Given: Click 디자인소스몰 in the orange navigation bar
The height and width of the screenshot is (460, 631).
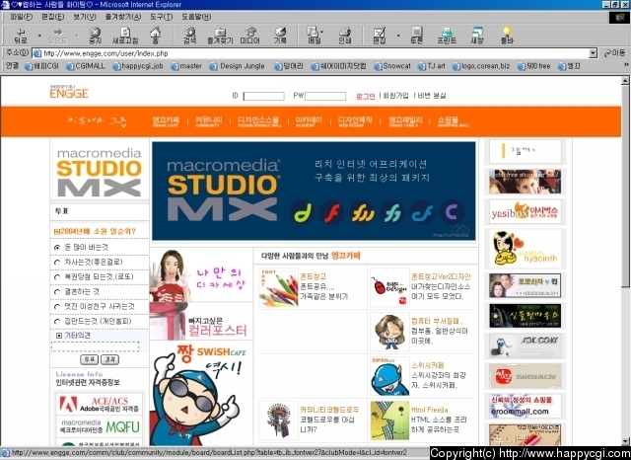Looking at the screenshot, I should pos(258,121).
